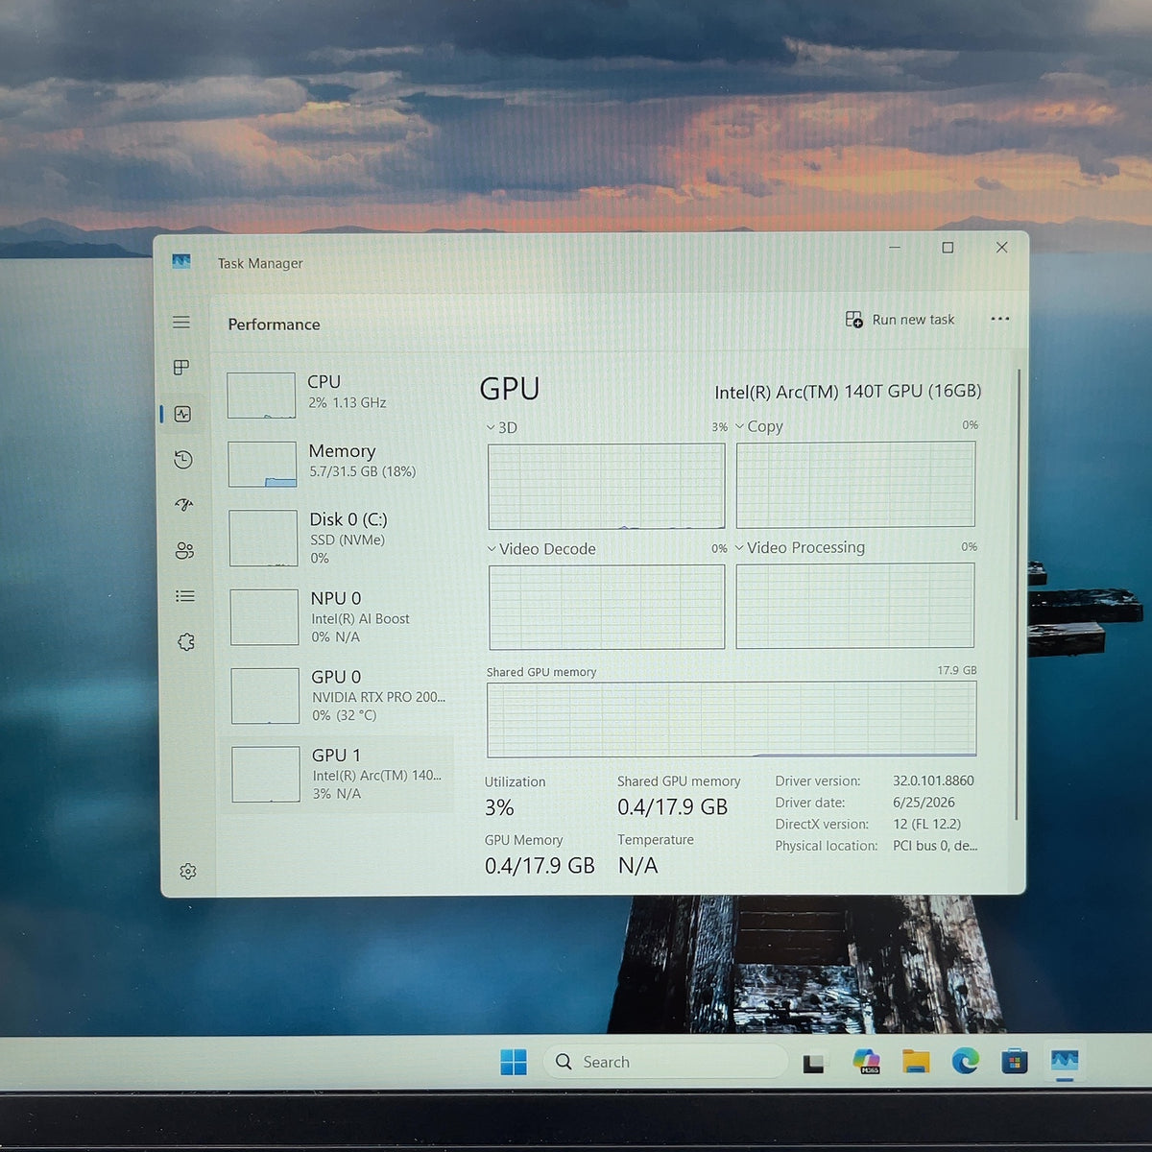Open Task Manager Settings gear icon
The width and height of the screenshot is (1152, 1152).
pyautogui.click(x=188, y=872)
